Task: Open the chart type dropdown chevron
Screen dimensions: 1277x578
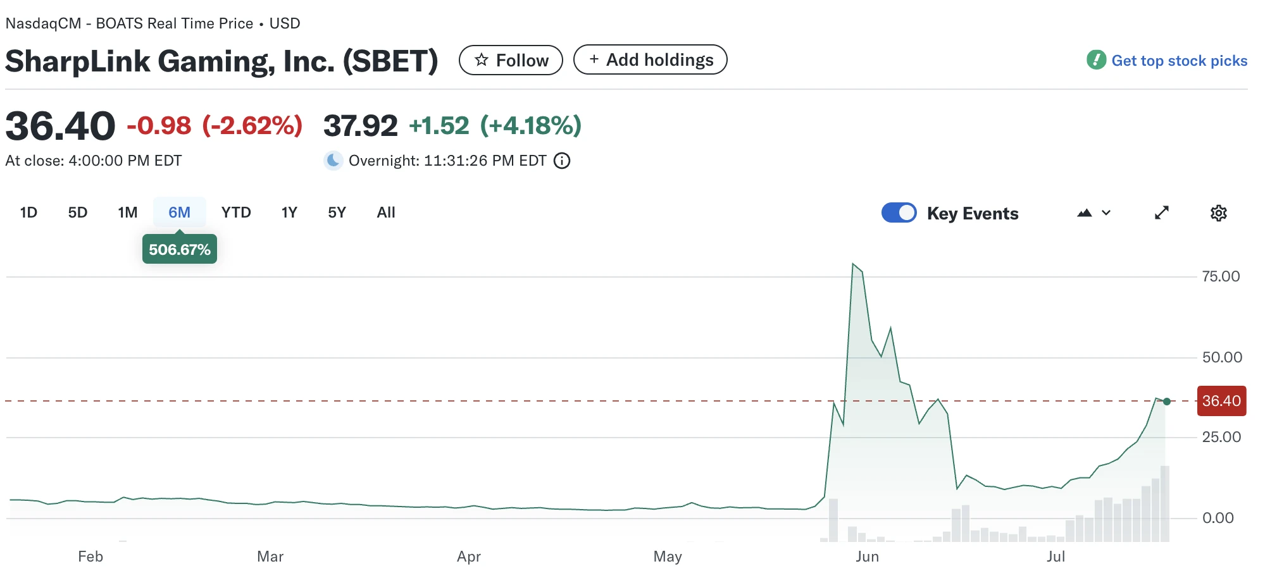Action: pyautogui.click(x=1106, y=213)
